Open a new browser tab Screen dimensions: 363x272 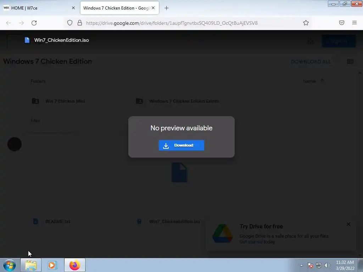(167, 8)
